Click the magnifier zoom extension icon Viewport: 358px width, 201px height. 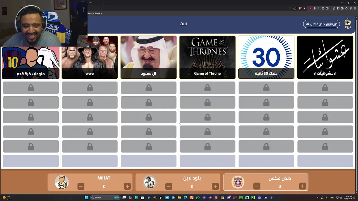[319, 8]
